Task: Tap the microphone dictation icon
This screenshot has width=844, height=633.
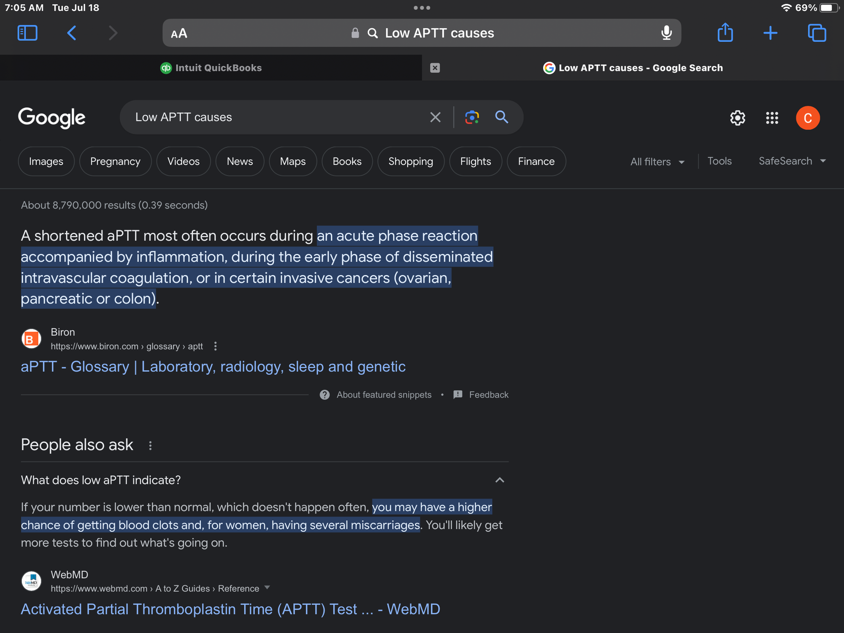Action: pyautogui.click(x=666, y=33)
